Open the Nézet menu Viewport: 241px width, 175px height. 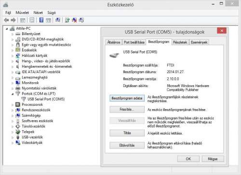[x=38, y=12]
